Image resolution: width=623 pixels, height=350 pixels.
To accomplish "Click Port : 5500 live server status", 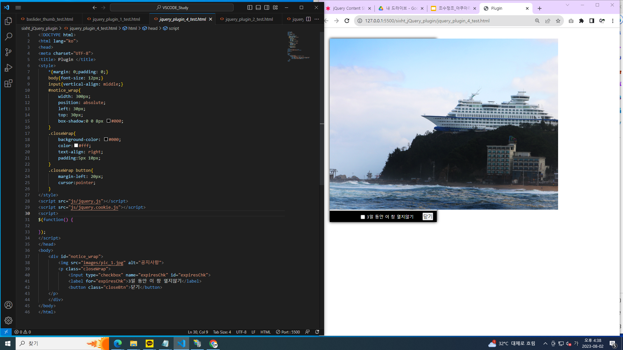I will (x=288, y=332).
